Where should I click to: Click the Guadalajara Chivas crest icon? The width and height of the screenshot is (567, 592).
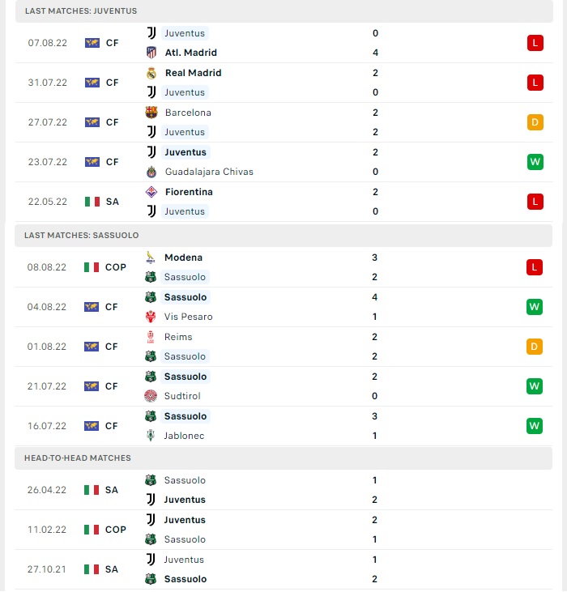coord(151,172)
